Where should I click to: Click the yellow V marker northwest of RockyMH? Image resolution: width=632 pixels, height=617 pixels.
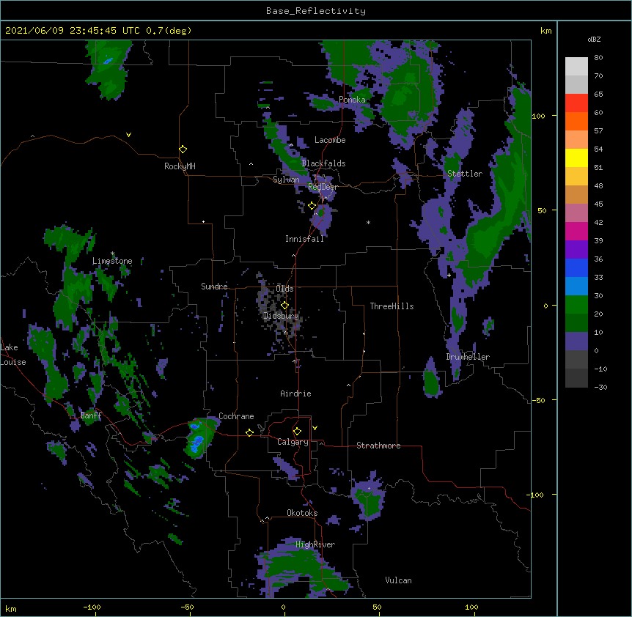tap(128, 135)
